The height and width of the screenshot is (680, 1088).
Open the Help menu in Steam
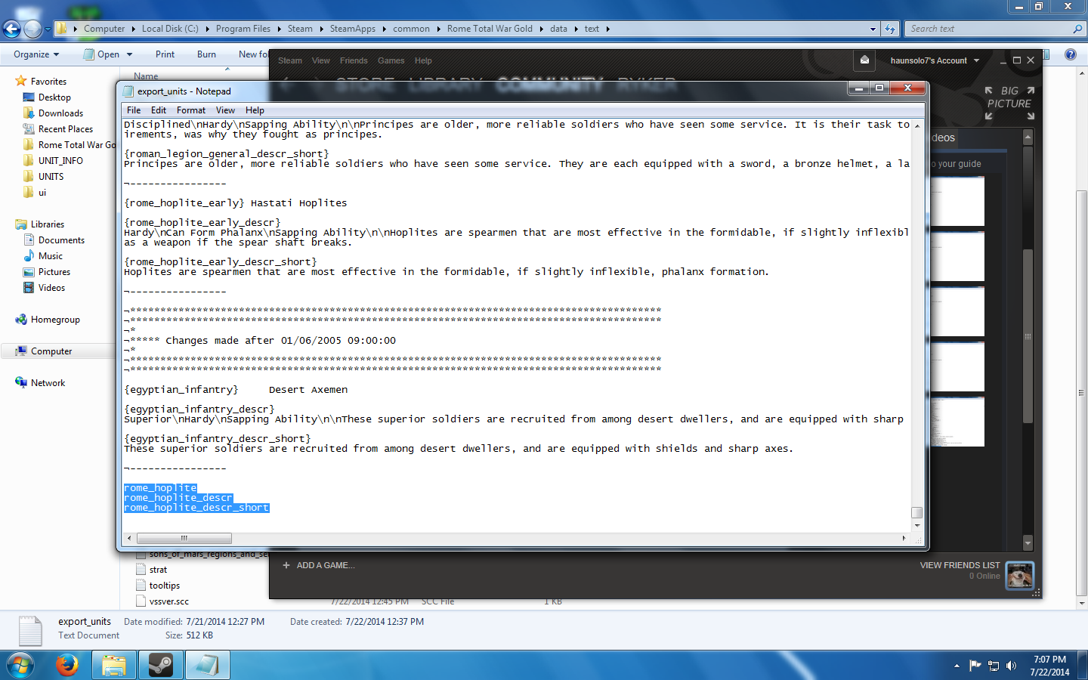tap(423, 60)
